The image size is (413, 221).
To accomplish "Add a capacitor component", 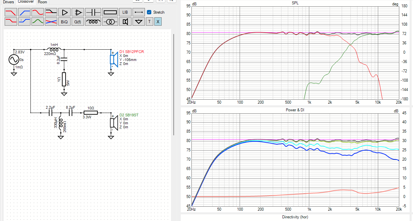I will (x=93, y=12).
